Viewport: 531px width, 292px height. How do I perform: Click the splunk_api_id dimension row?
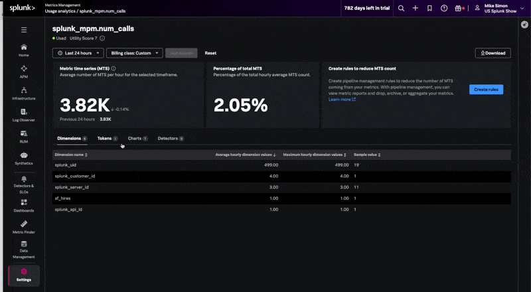pos(281,210)
